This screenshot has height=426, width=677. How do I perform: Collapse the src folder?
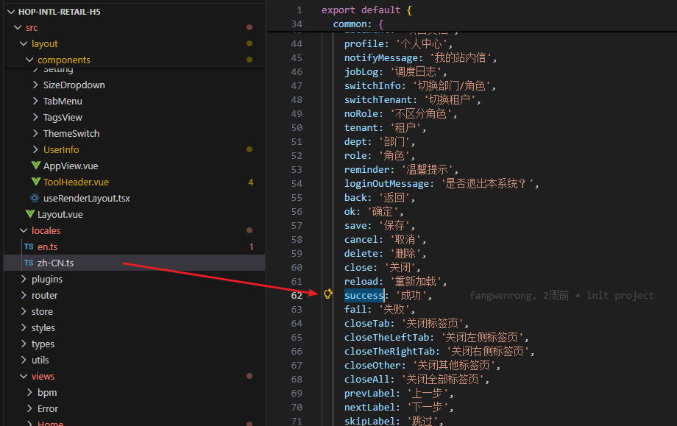[18, 28]
